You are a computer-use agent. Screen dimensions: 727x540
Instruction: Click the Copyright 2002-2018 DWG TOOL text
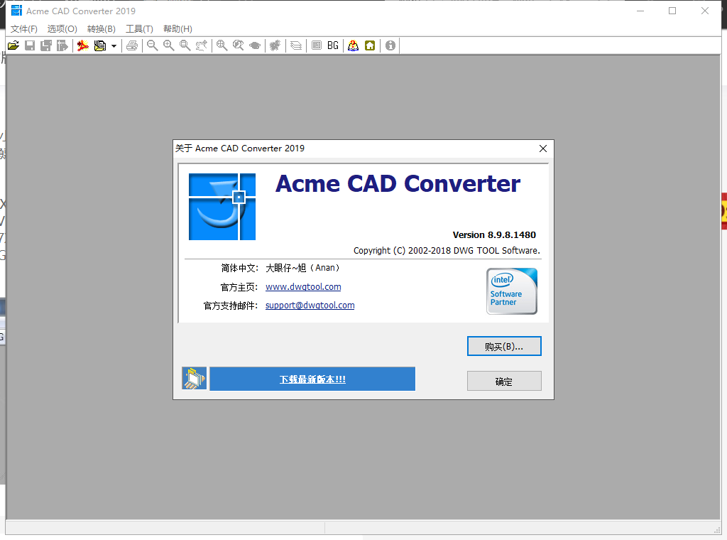(x=447, y=251)
